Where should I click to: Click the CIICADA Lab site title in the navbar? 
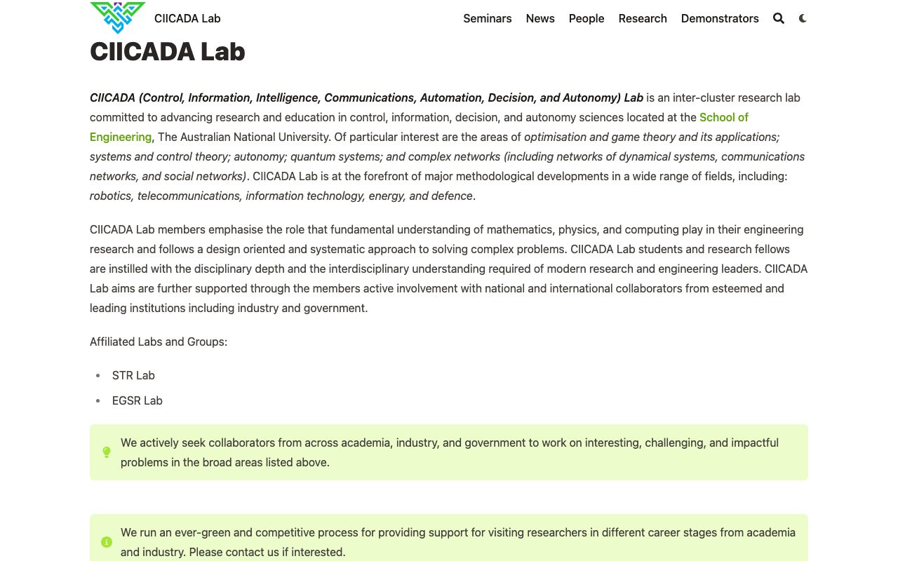(x=187, y=18)
